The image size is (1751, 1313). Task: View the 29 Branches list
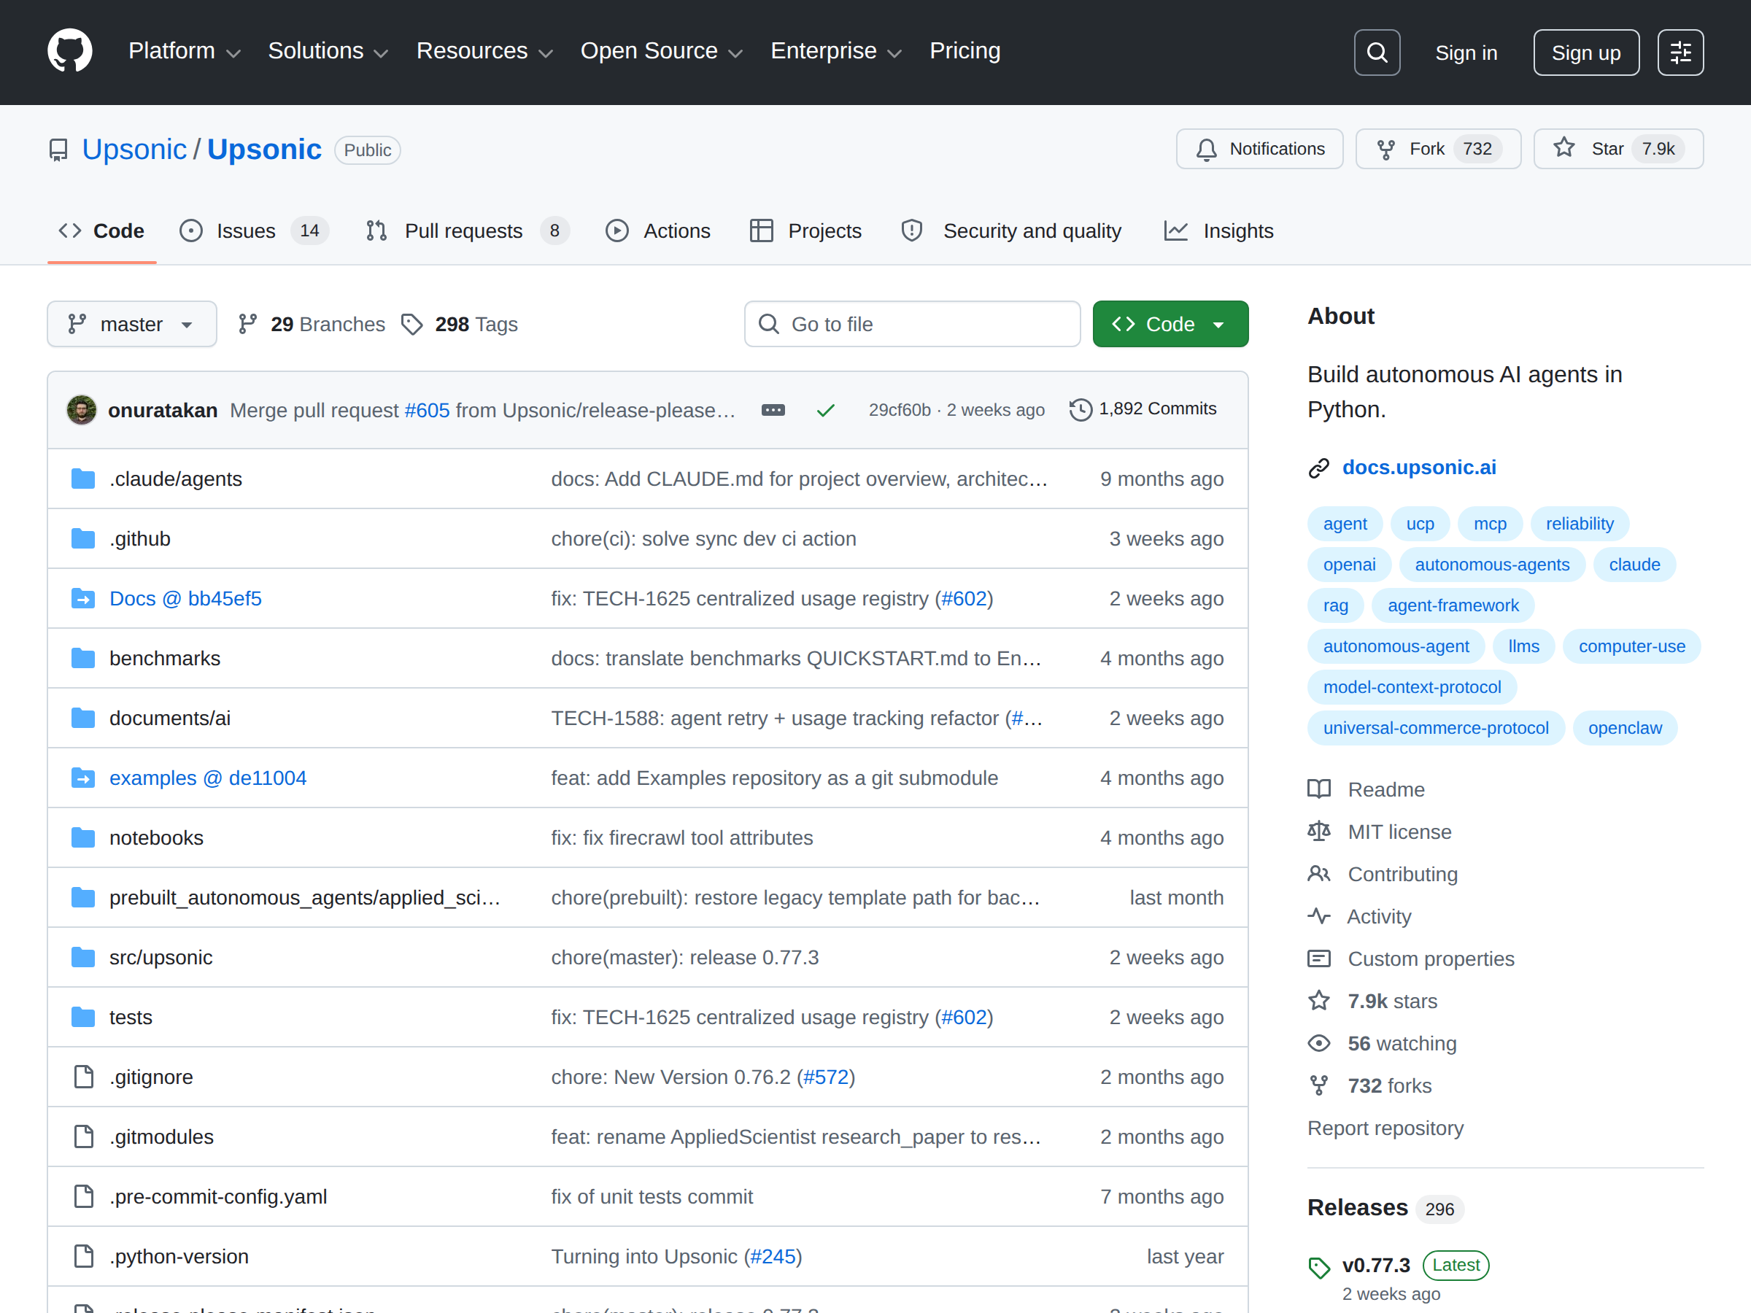point(311,325)
